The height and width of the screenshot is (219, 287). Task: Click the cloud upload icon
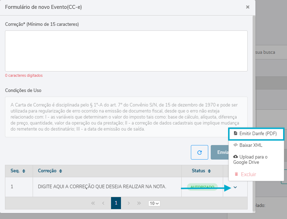[x=236, y=157]
